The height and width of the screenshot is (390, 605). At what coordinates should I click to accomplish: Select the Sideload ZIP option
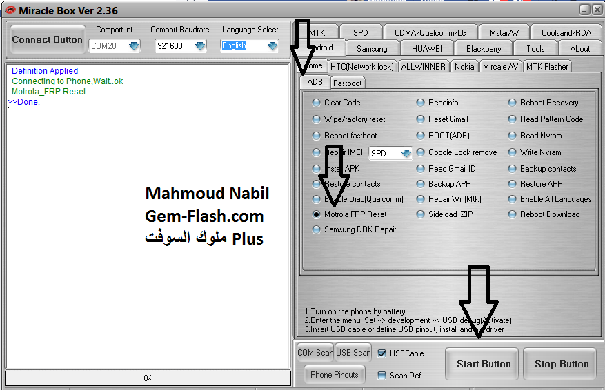pos(420,214)
